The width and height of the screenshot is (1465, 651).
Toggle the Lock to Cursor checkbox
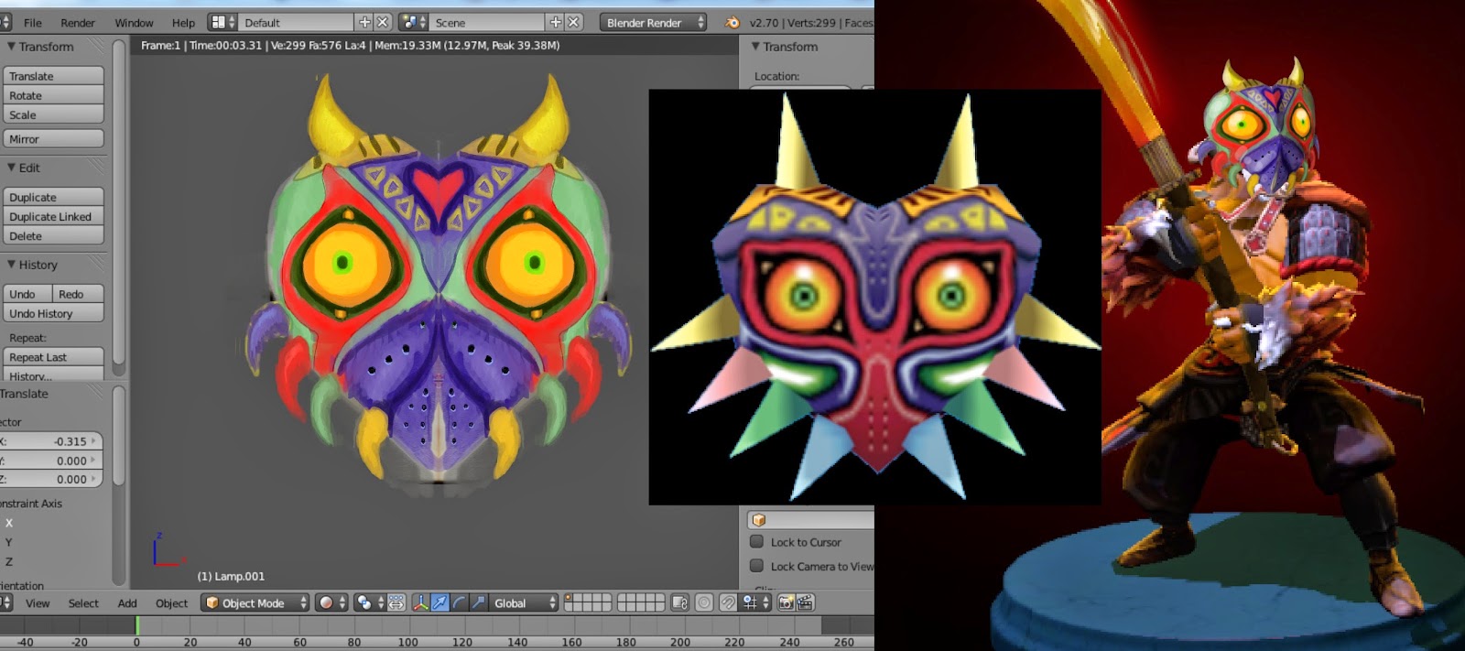pos(757,541)
